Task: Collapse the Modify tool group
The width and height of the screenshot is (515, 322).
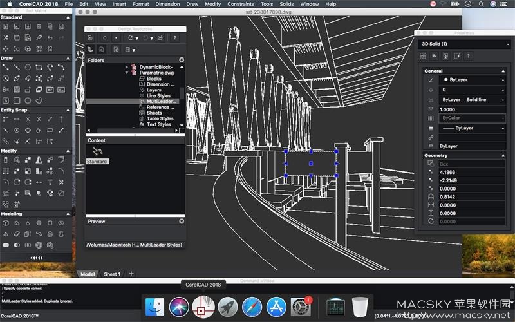Action: coord(68,151)
